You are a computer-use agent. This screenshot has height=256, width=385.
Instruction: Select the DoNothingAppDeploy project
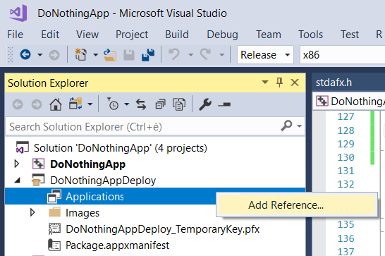[103, 181]
